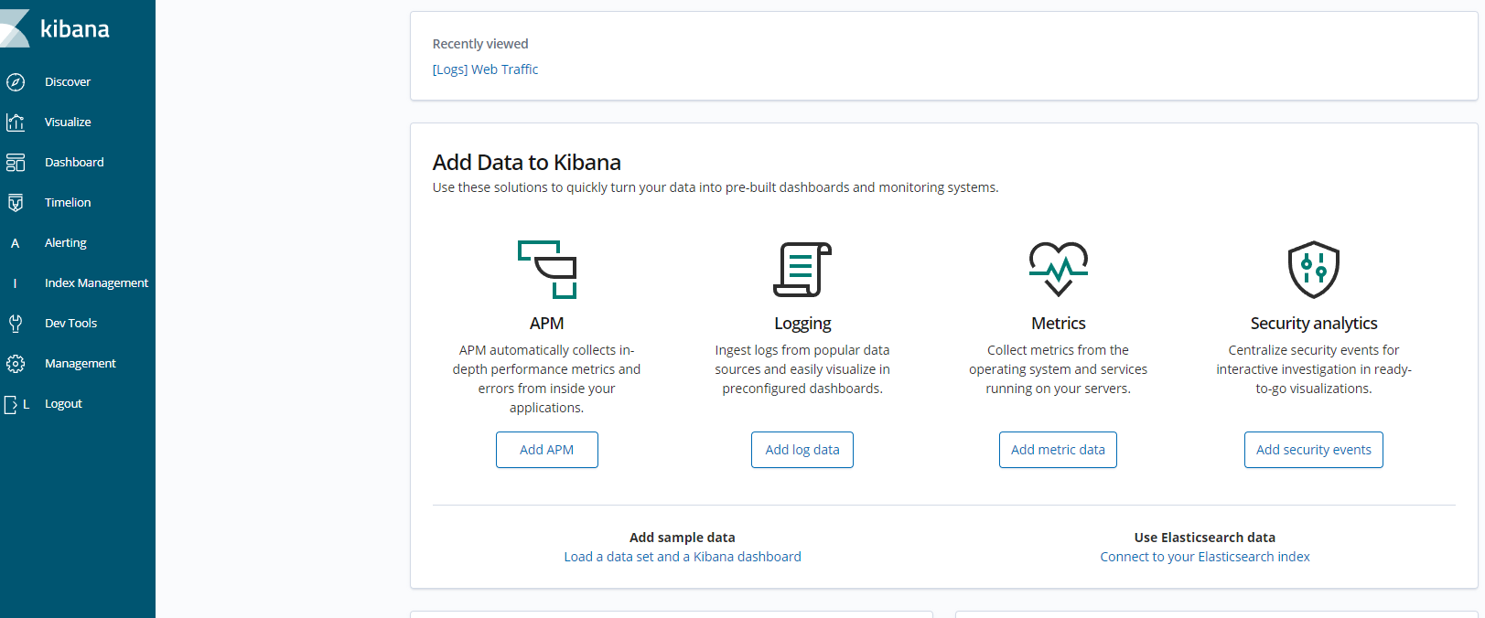1485x618 pixels.
Task: Click the Timelion shield icon
Action: pyautogui.click(x=16, y=203)
